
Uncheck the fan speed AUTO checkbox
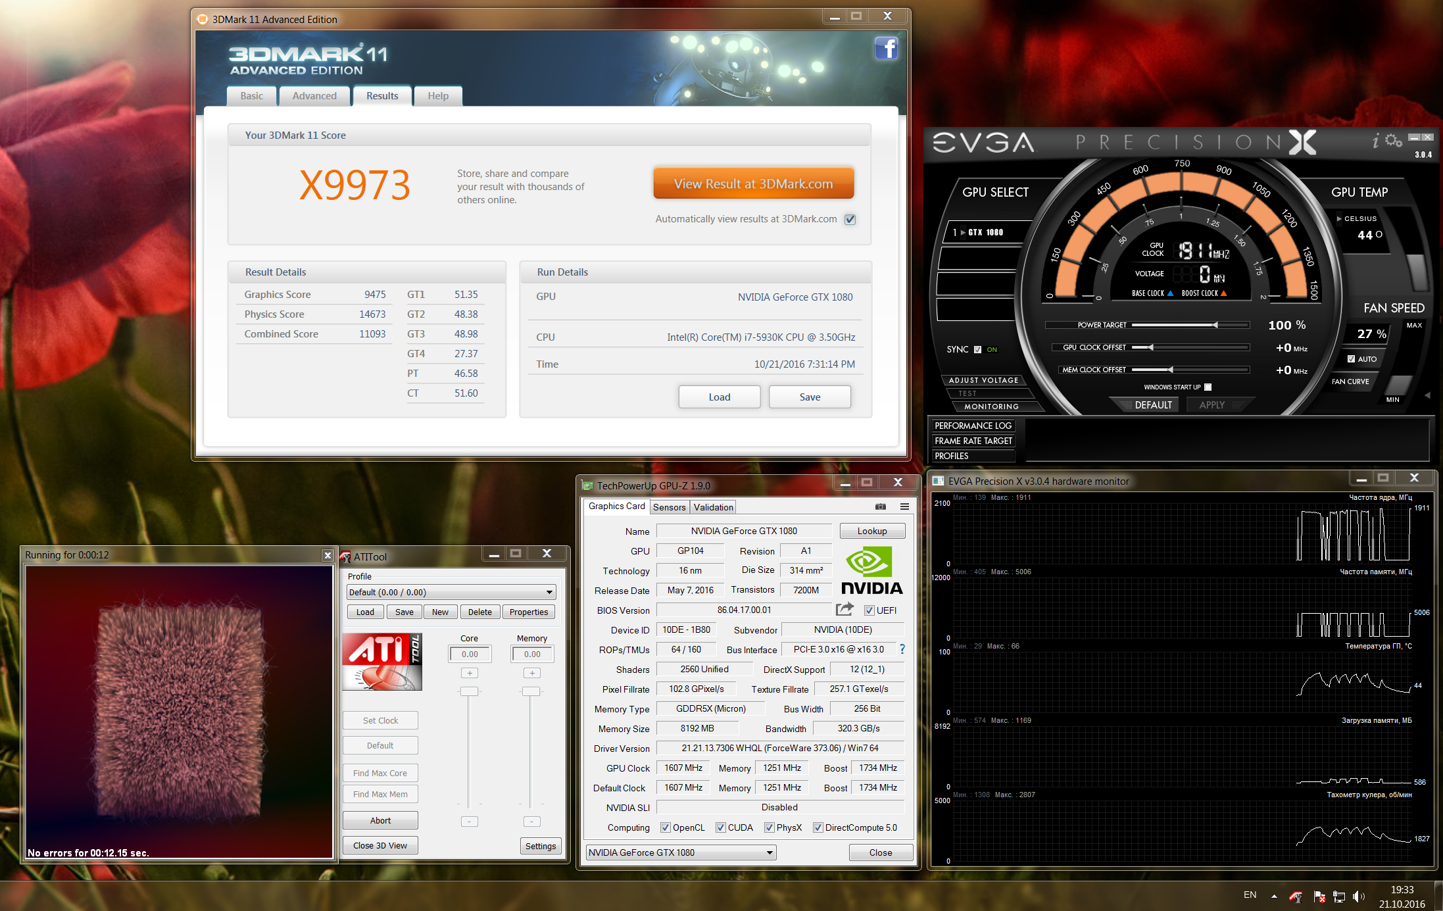(x=1351, y=359)
